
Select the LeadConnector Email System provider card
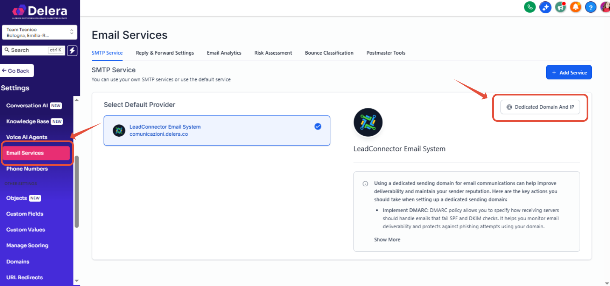(217, 131)
